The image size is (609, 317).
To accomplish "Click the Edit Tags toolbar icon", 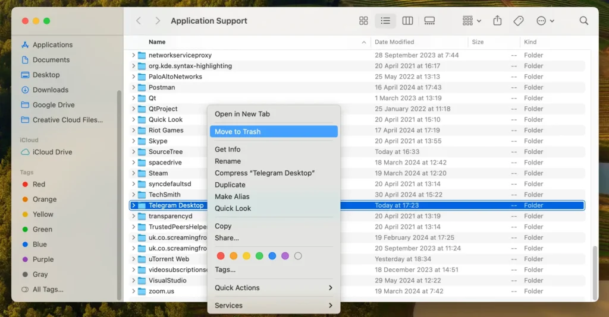I will pyautogui.click(x=519, y=21).
